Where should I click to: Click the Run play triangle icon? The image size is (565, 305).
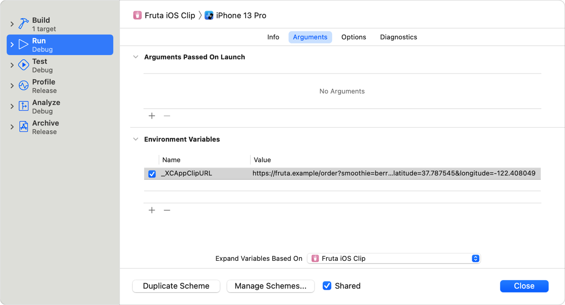tap(24, 45)
